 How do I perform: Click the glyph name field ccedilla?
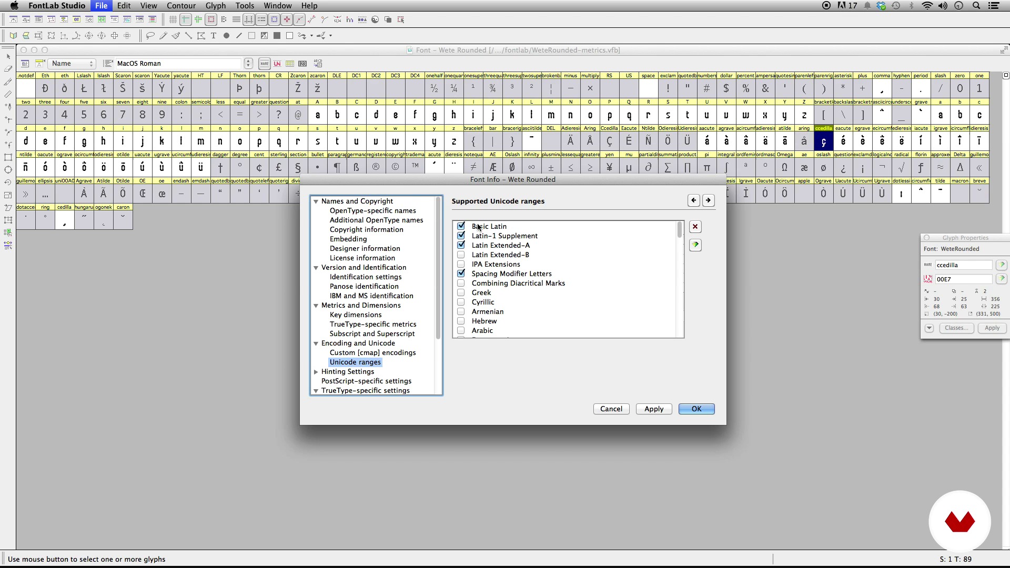point(964,265)
